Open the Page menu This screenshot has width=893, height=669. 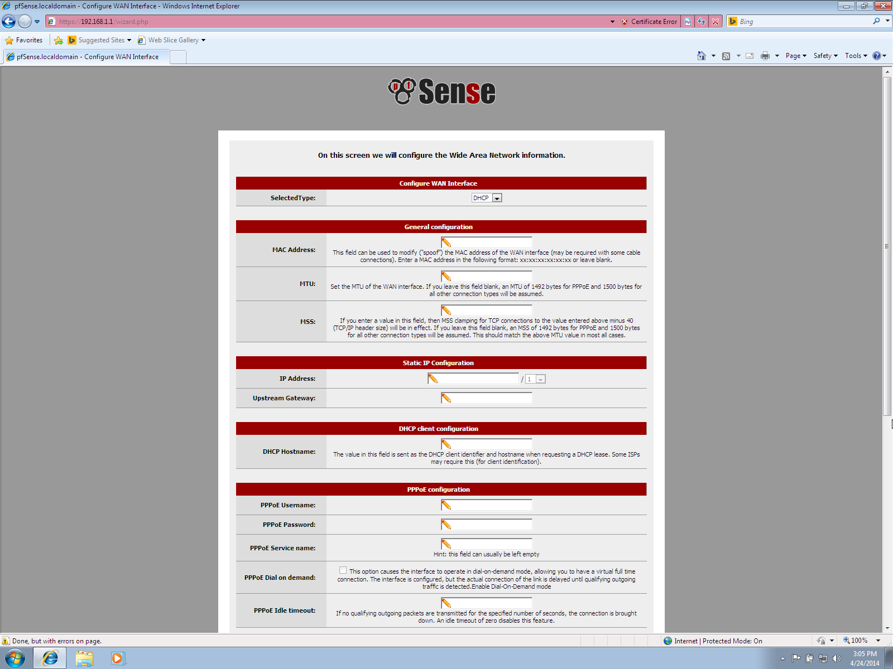(796, 56)
